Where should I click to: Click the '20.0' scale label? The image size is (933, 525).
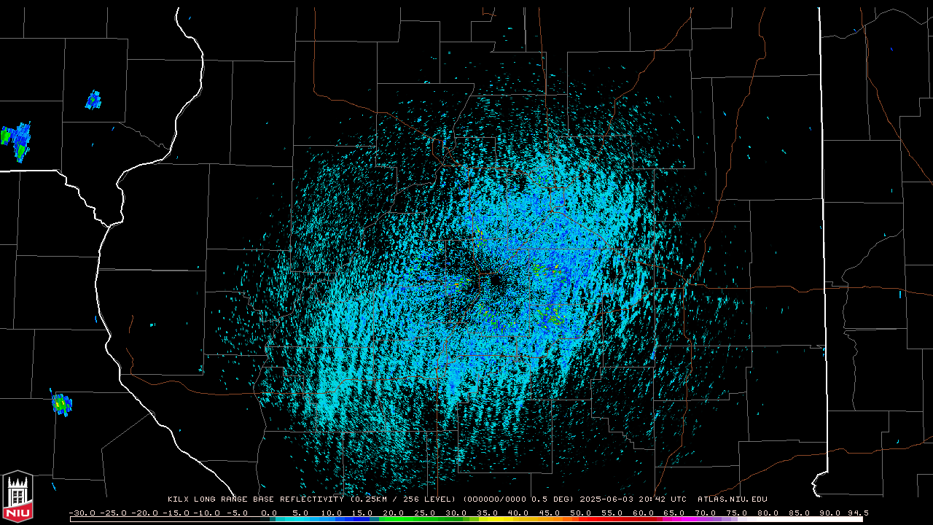tap(393, 513)
